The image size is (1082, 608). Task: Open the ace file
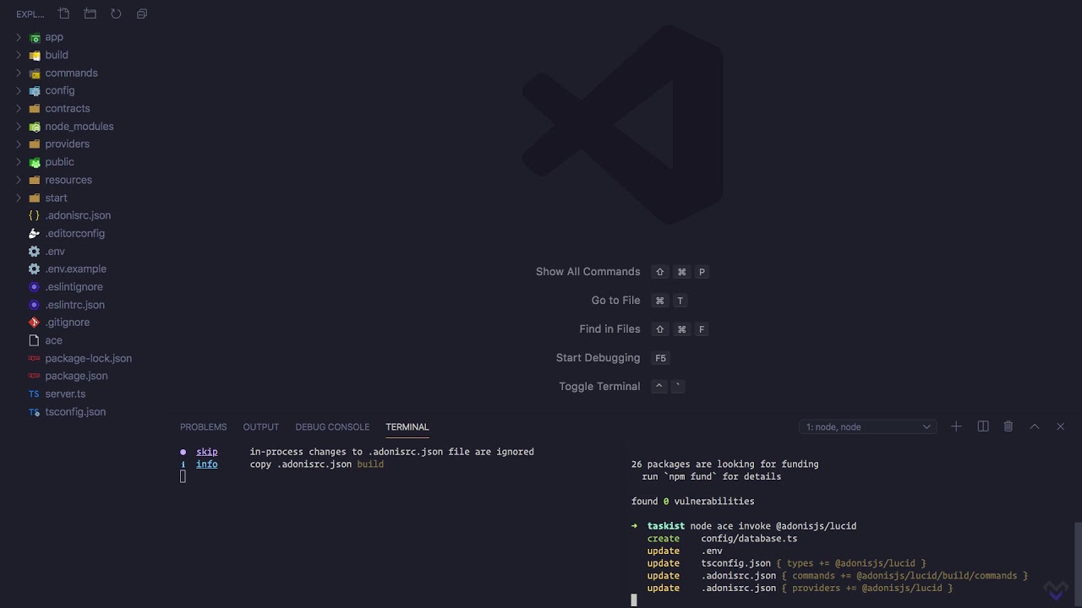click(x=53, y=340)
